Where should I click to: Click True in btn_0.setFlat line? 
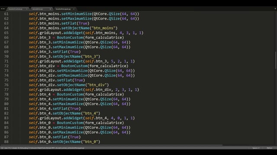[74, 137]
